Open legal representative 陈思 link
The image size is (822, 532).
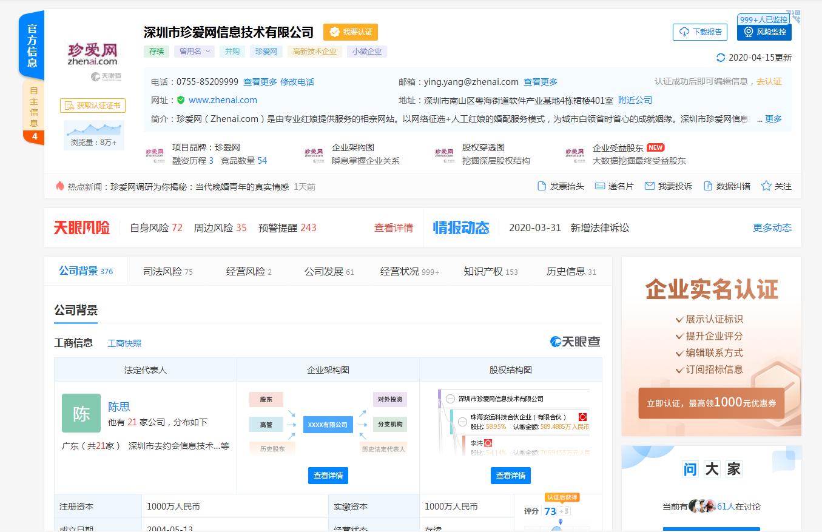(x=119, y=406)
